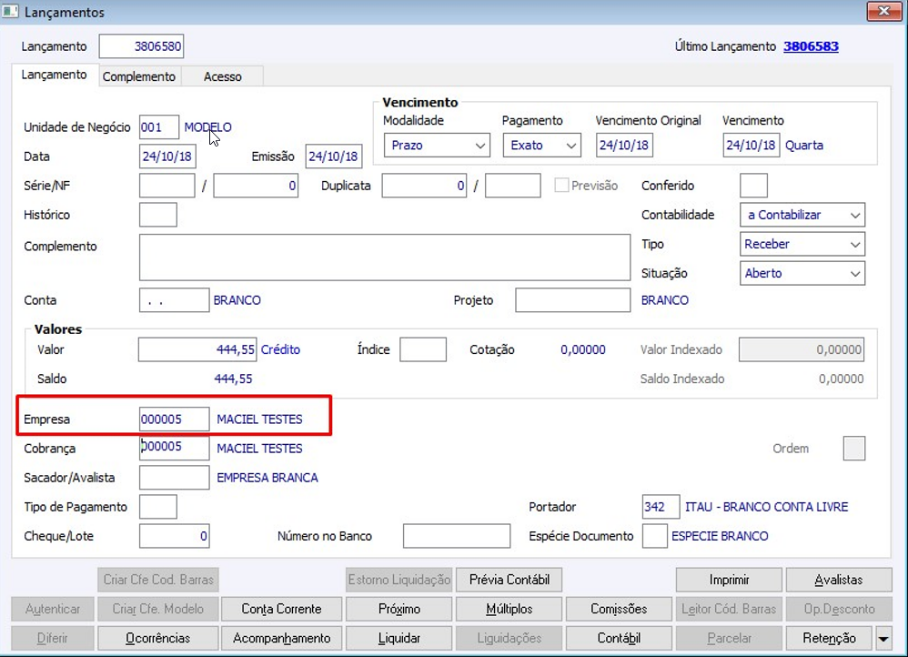908x657 pixels.
Task: Click the Complemento text area
Action: (x=385, y=258)
